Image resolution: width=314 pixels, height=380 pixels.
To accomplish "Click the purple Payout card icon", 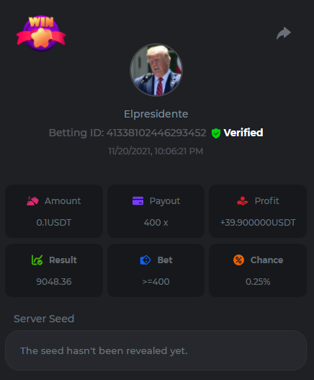I will pyautogui.click(x=138, y=201).
